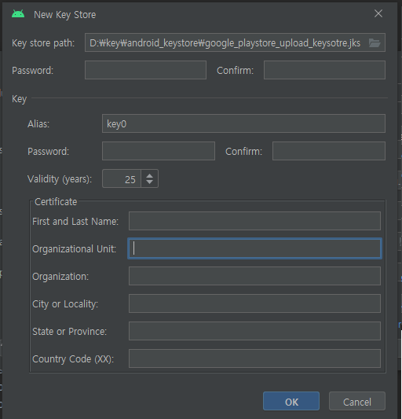
Task: Focus the key Password field under Alias
Action: [159, 151]
